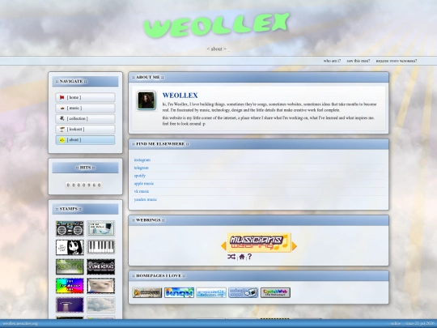
Task: Click the rainbow gradient stamp
Action: (70, 286)
